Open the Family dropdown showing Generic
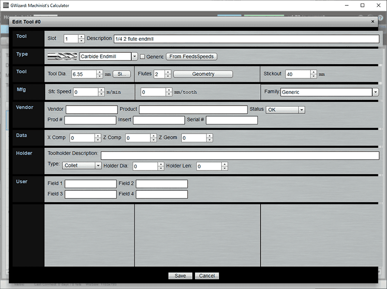 tap(375, 92)
